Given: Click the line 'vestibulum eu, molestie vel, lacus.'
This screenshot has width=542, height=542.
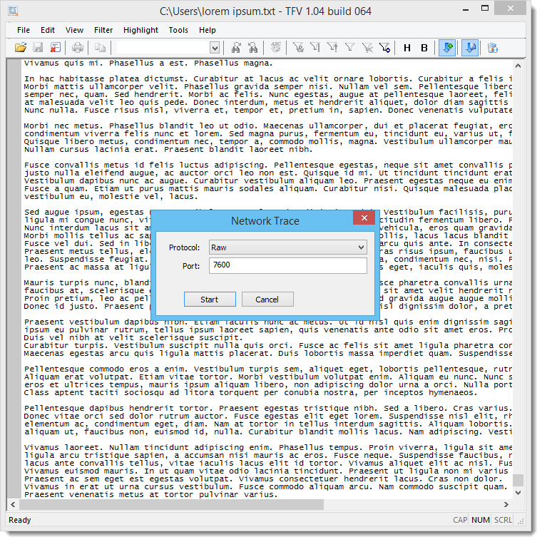Looking at the screenshot, I should [x=111, y=196].
